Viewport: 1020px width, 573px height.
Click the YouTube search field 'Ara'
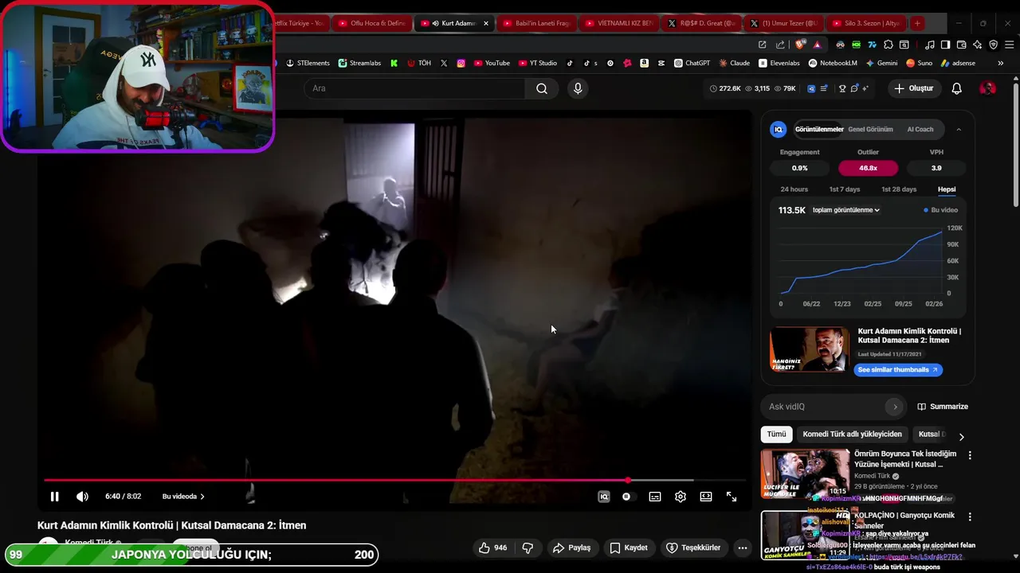point(414,88)
